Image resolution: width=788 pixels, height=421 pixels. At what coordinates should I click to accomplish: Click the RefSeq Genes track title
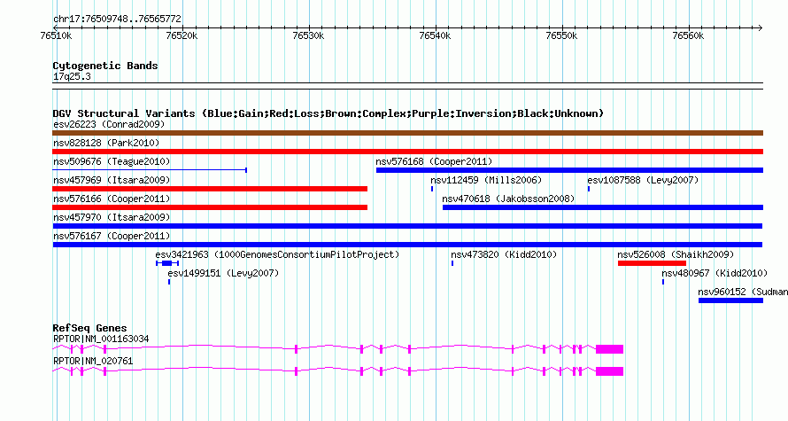point(89,328)
